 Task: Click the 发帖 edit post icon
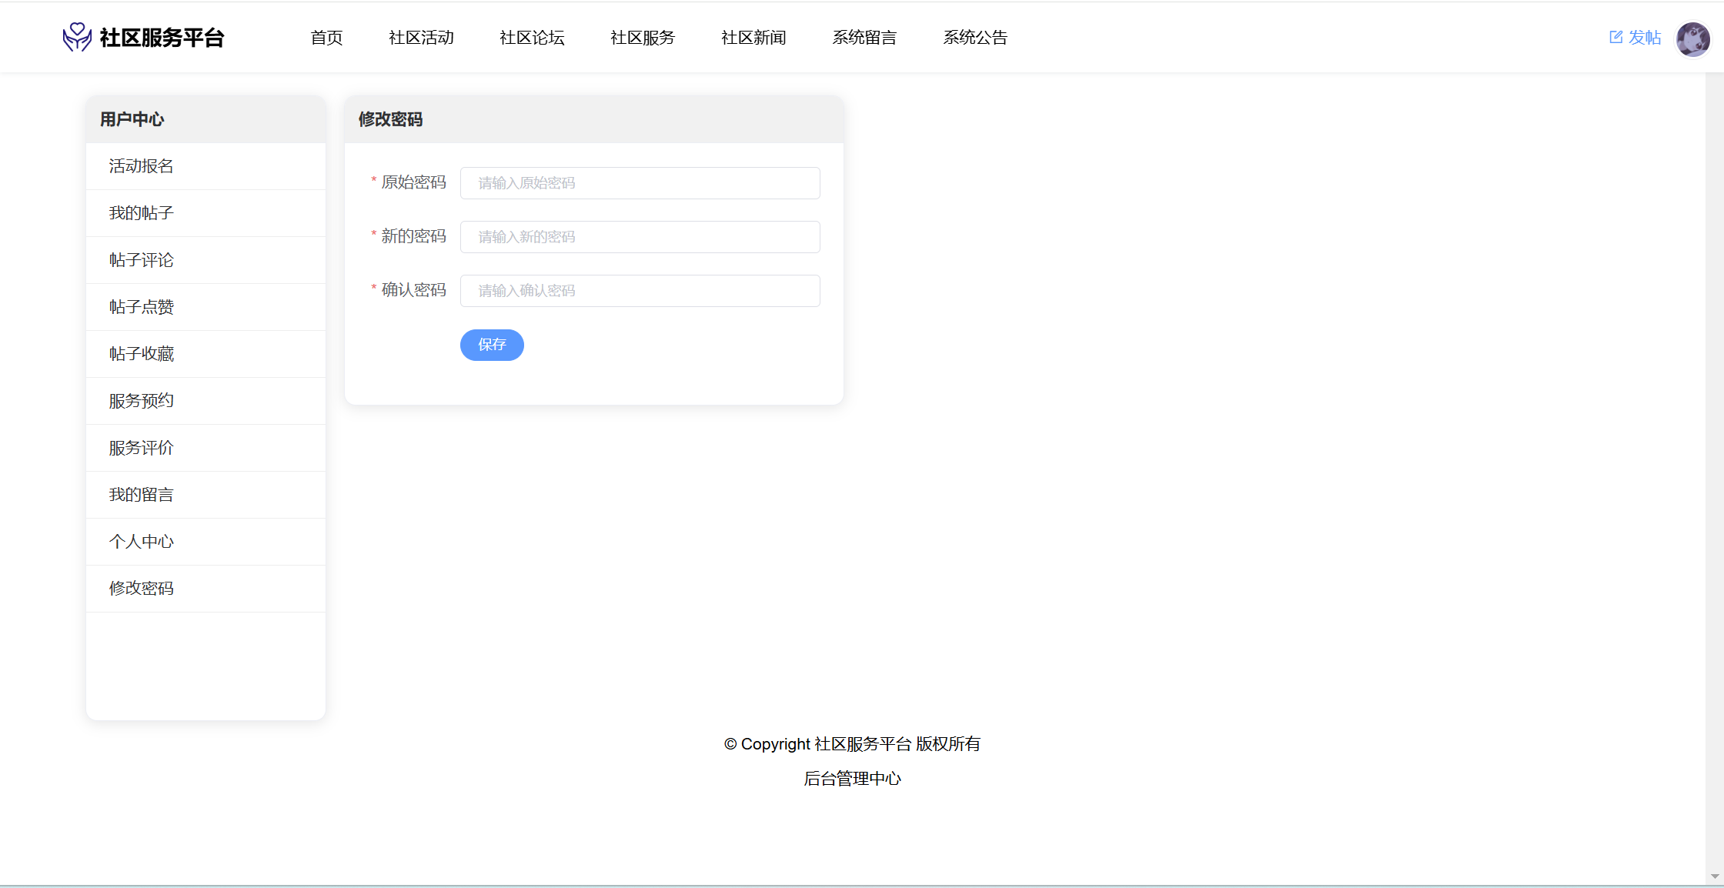point(1615,37)
